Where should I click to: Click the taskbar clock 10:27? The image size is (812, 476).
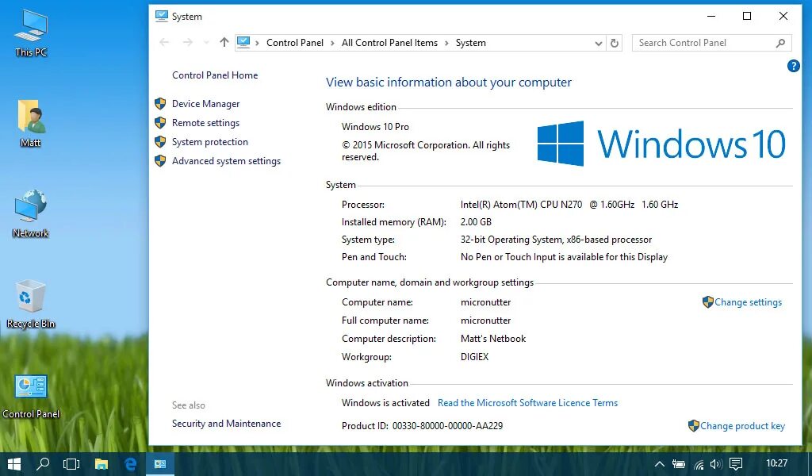[777, 463]
